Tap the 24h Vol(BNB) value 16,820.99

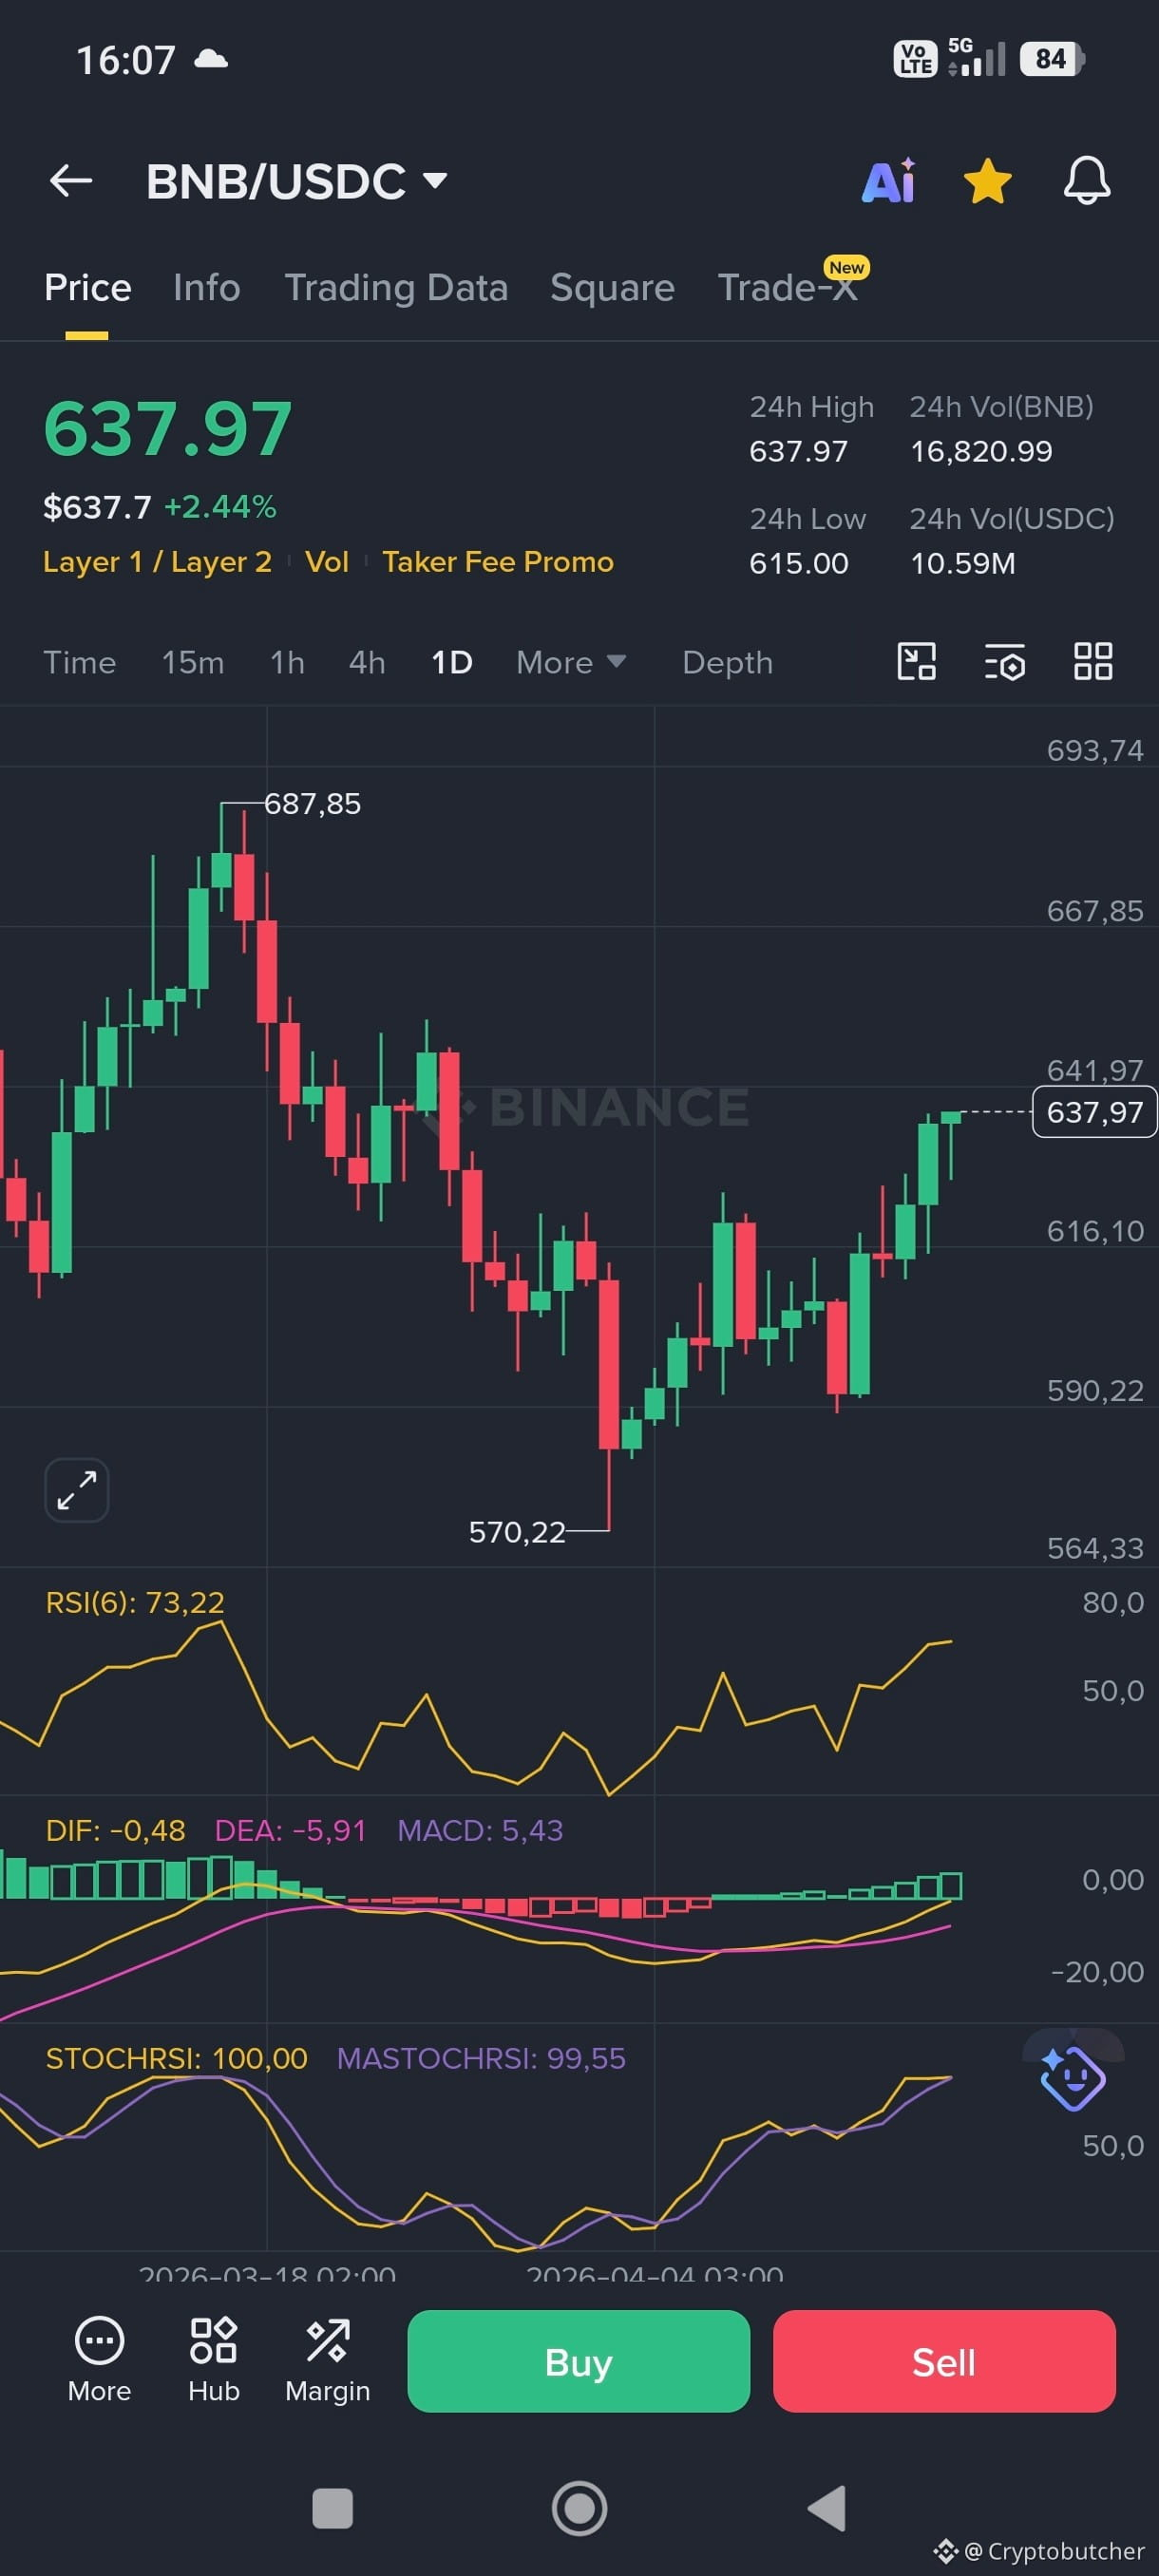point(981,451)
